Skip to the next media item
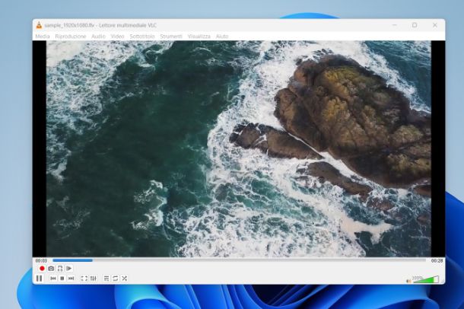The width and height of the screenshot is (464, 309). tap(72, 279)
